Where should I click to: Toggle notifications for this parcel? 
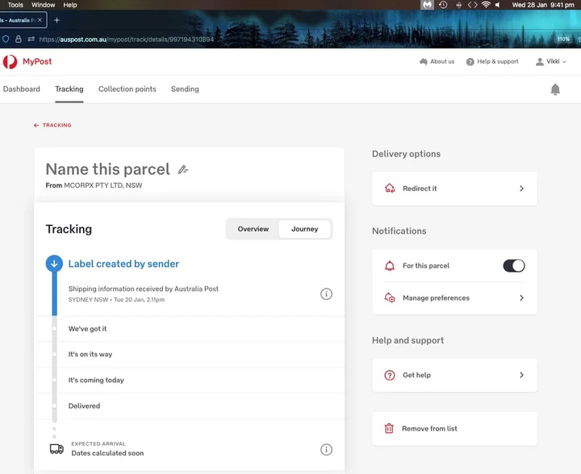[514, 266]
